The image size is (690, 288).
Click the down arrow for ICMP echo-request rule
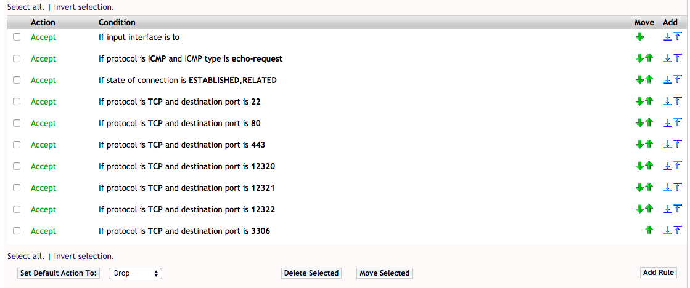click(x=639, y=58)
